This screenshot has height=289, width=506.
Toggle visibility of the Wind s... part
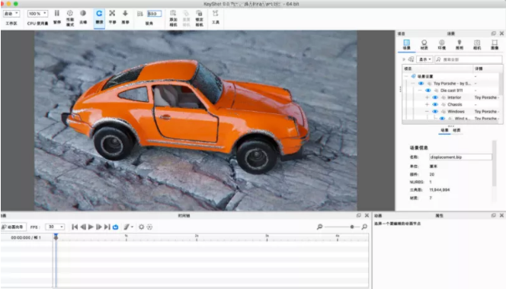click(442, 119)
